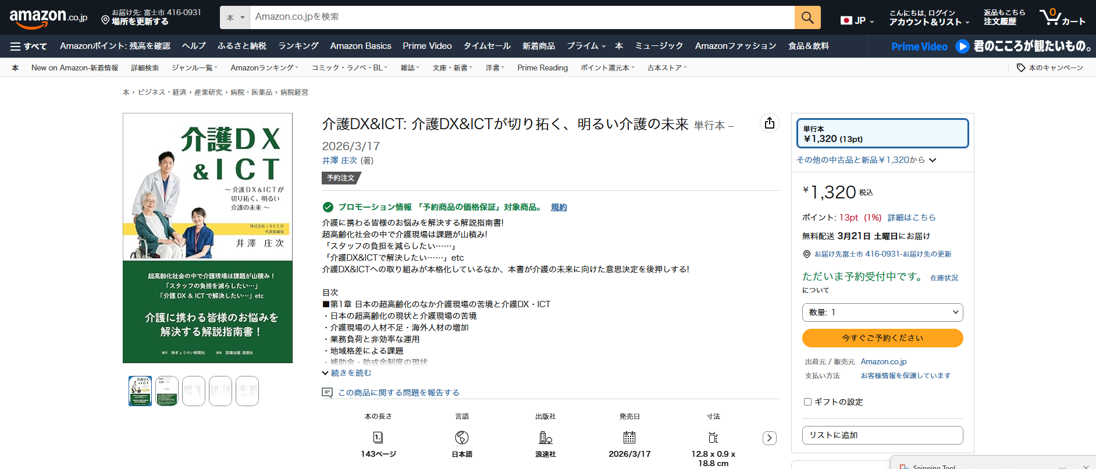Click the green promotion checkmark icon
The width and height of the screenshot is (1096, 469).
[328, 207]
